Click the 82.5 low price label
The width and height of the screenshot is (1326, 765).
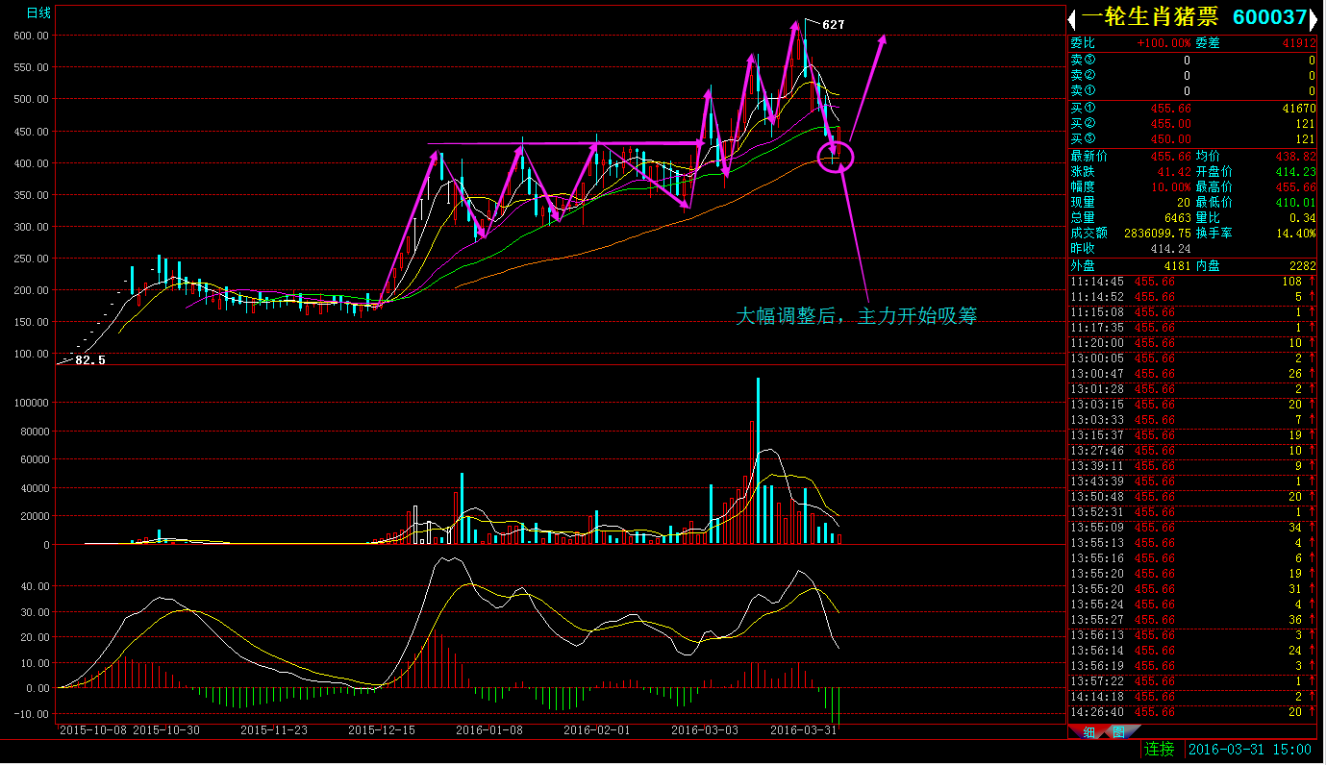pyautogui.click(x=90, y=360)
